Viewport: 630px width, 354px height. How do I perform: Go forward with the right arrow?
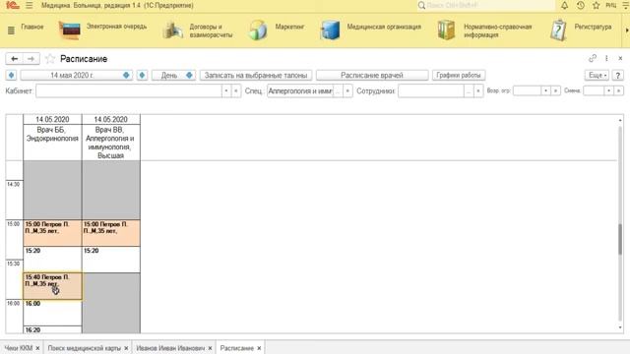click(31, 59)
